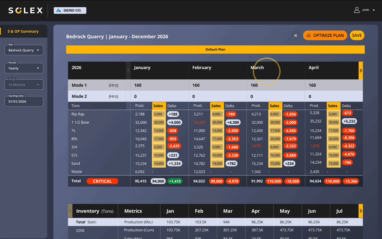Click the red CRITICAL status badge
The width and height of the screenshot is (382, 239).
point(102,181)
